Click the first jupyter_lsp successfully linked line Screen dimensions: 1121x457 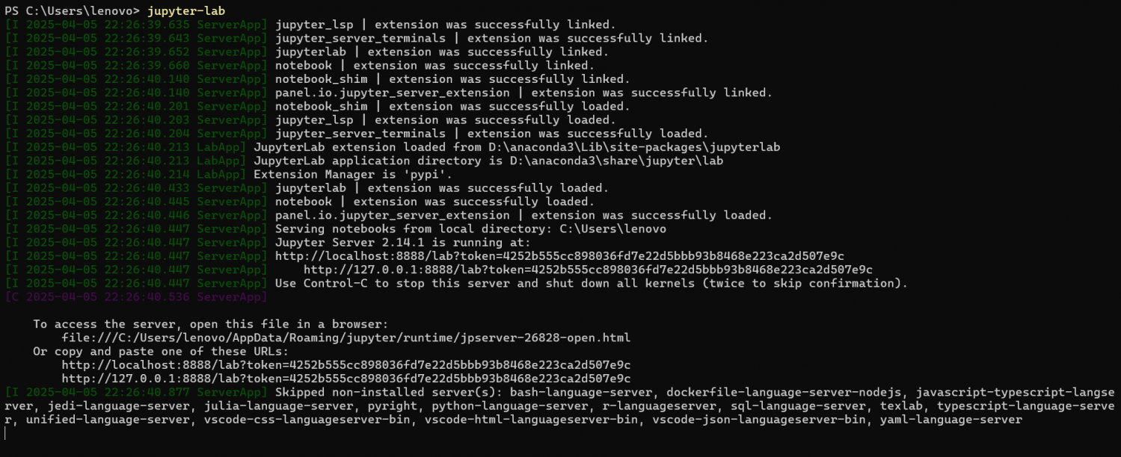(446, 25)
